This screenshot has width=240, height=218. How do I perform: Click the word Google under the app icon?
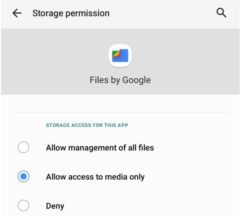click(137, 80)
